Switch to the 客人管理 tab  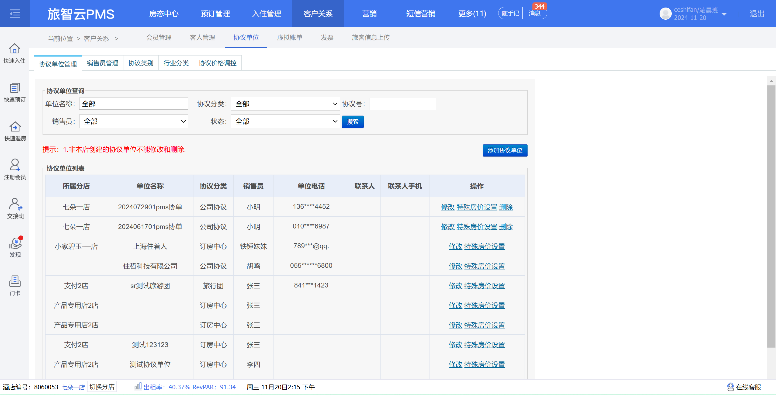(x=202, y=38)
